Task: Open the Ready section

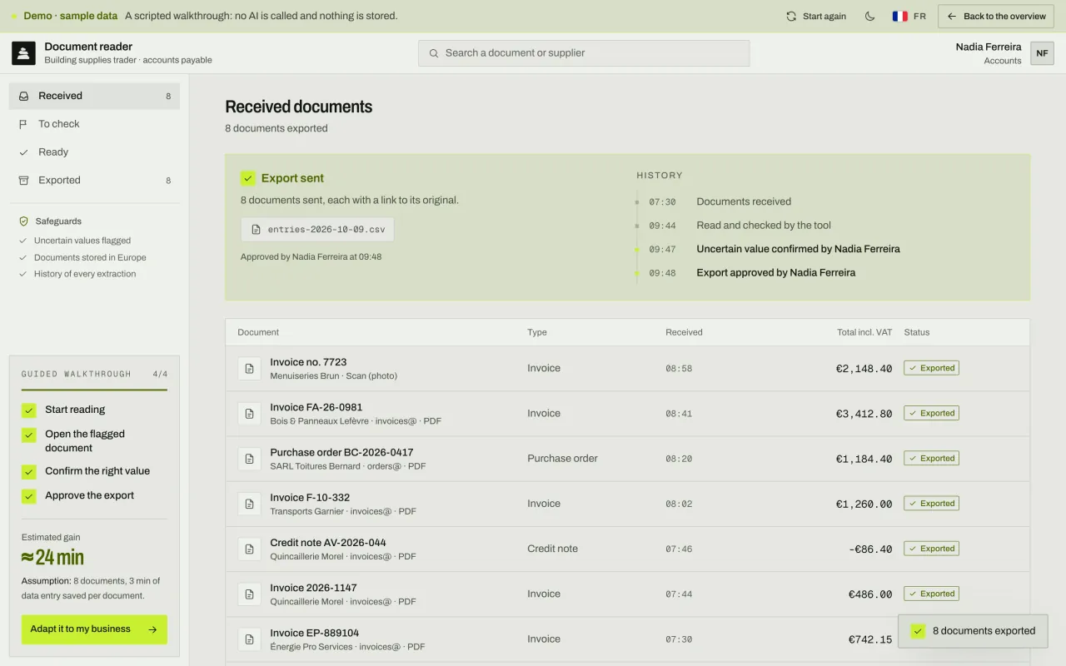Action: (94, 152)
